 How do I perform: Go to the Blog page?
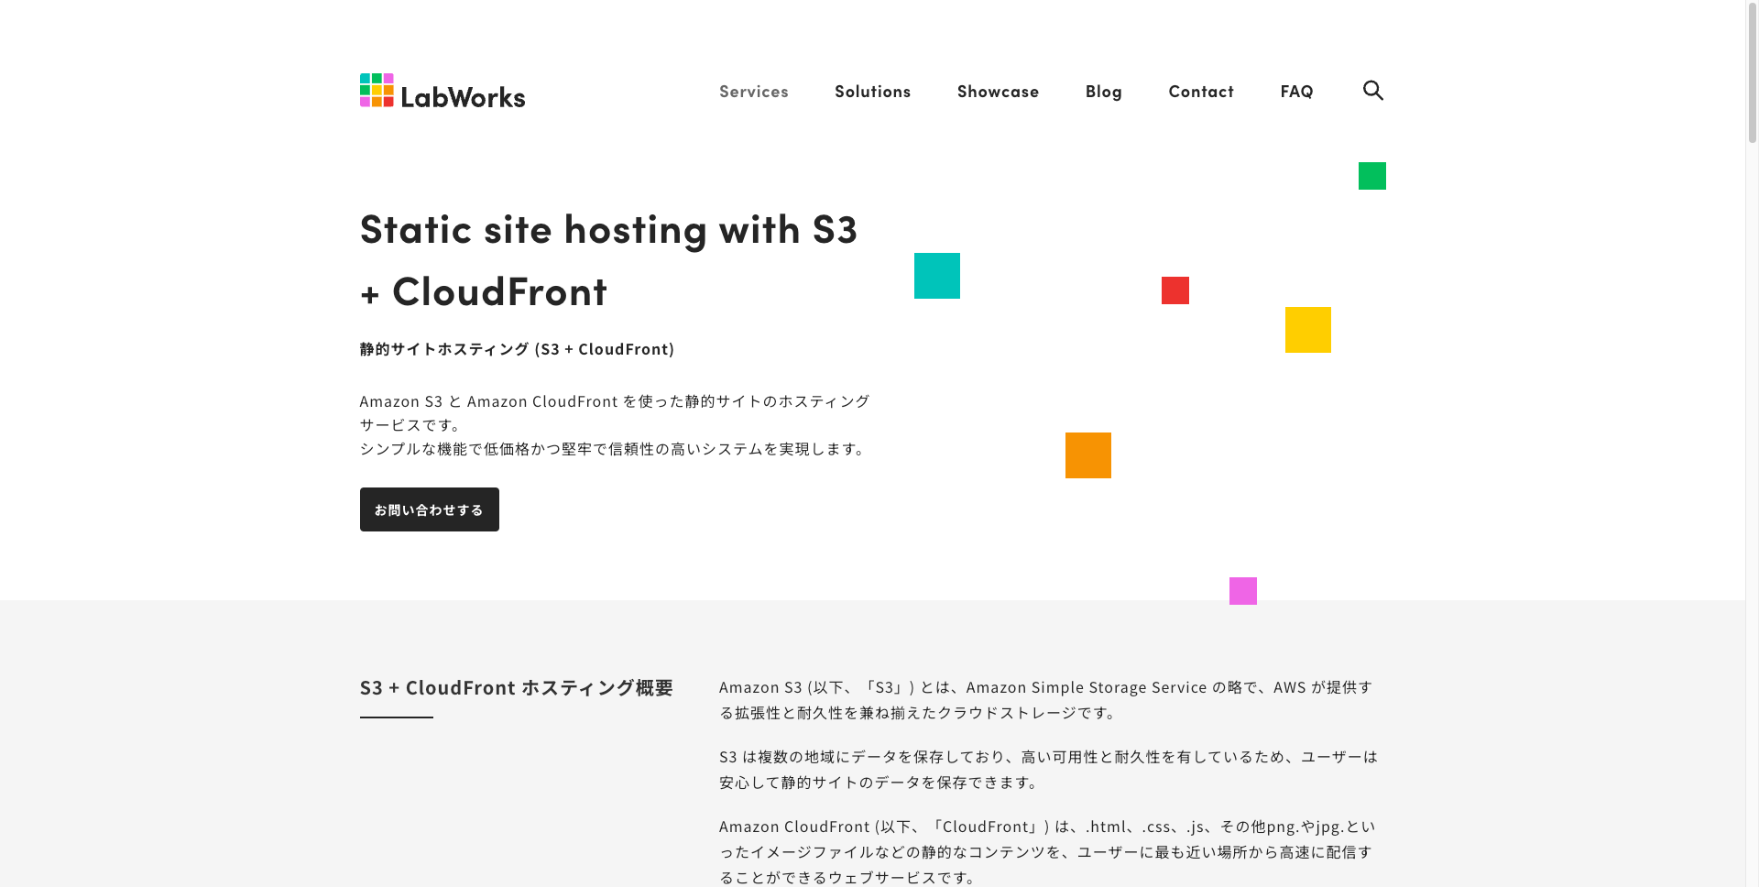point(1104,91)
